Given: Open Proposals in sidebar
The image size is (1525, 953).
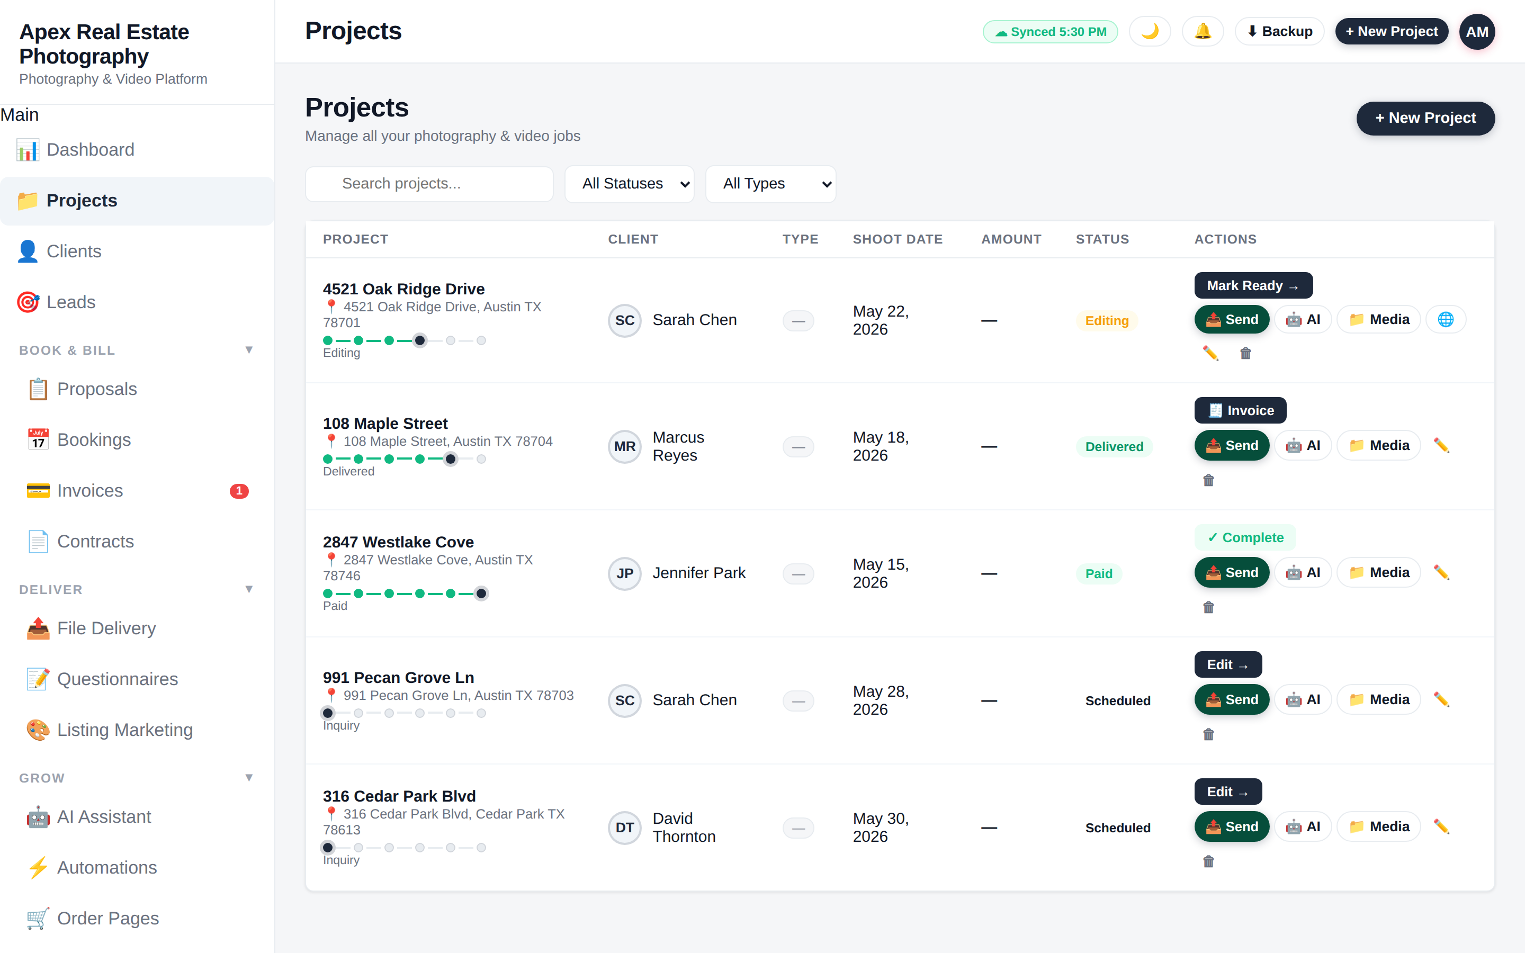Looking at the screenshot, I should pyautogui.click(x=137, y=389).
